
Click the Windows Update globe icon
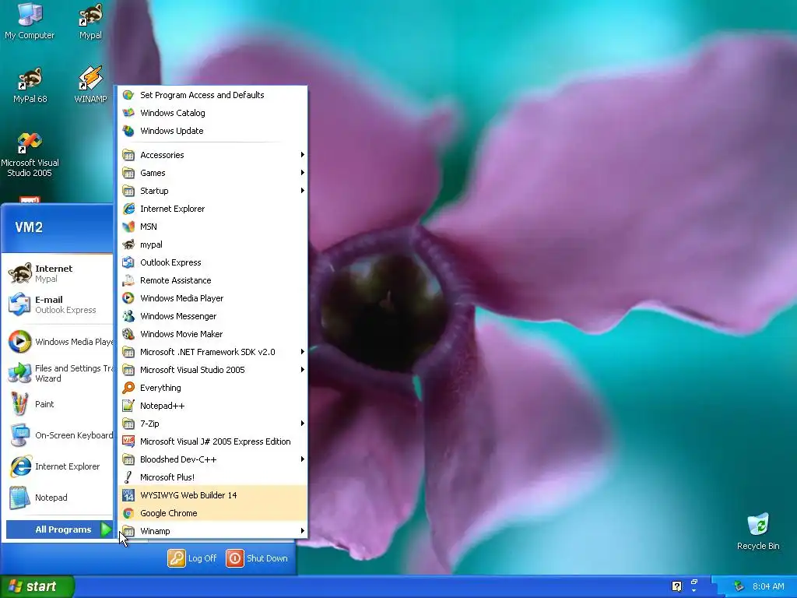128,131
